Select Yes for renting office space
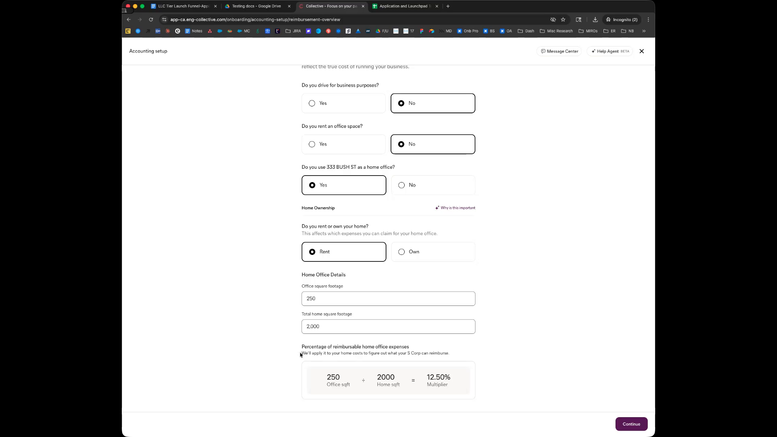Image resolution: width=777 pixels, height=437 pixels. pyautogui.click(x=344, y=144)
